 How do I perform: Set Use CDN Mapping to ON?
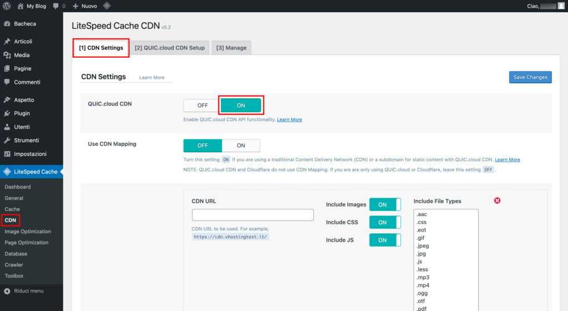point(241,146)
